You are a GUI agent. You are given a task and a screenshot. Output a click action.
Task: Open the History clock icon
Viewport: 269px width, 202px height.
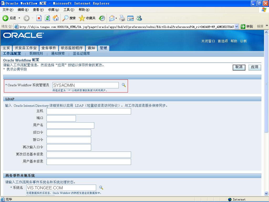(x=102, y=18)
